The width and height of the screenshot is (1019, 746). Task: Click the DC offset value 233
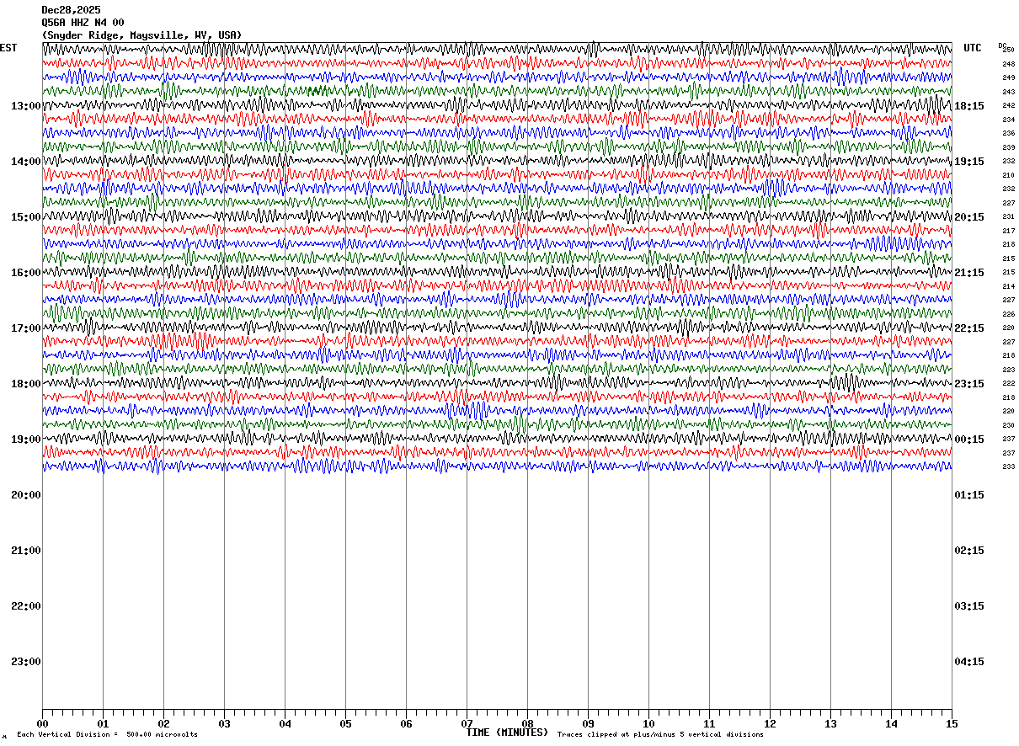(1008, 466)
